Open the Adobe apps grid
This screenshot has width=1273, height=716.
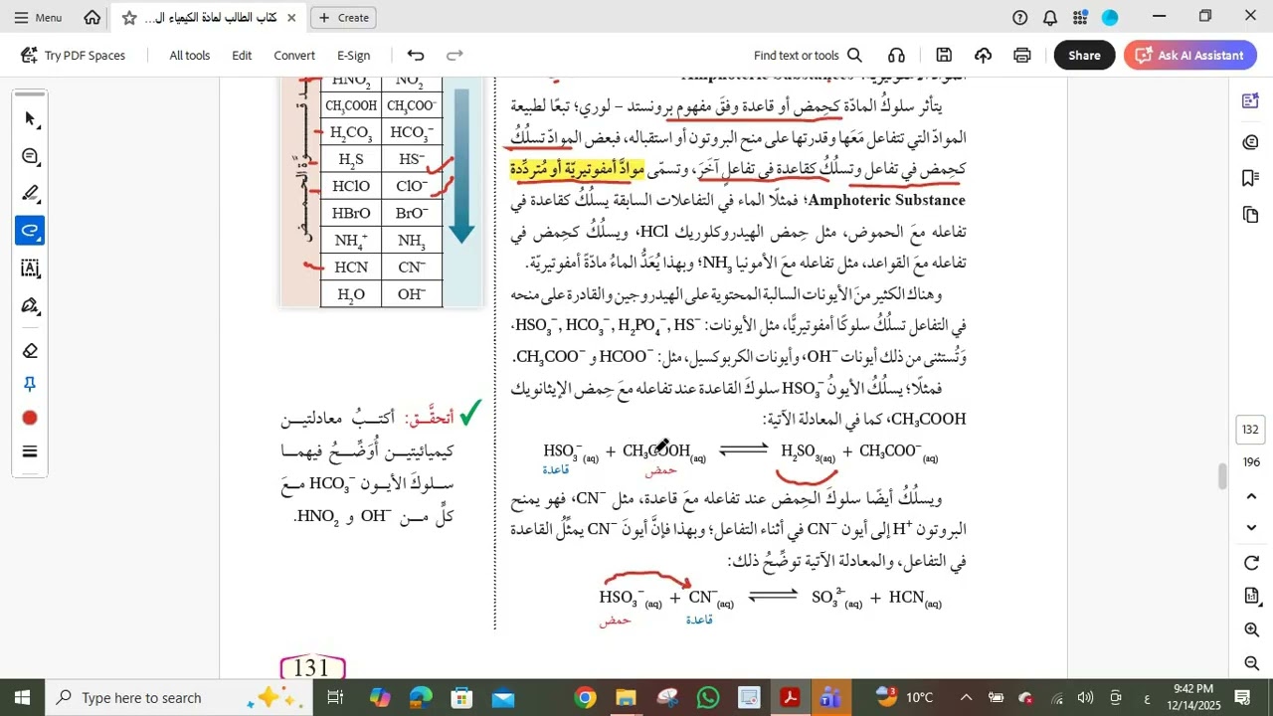click(x=1081, y=17)
